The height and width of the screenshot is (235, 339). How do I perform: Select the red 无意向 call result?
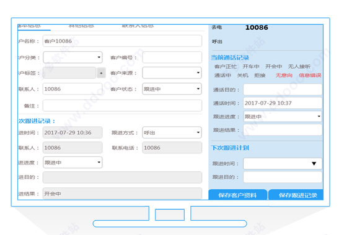284,75
